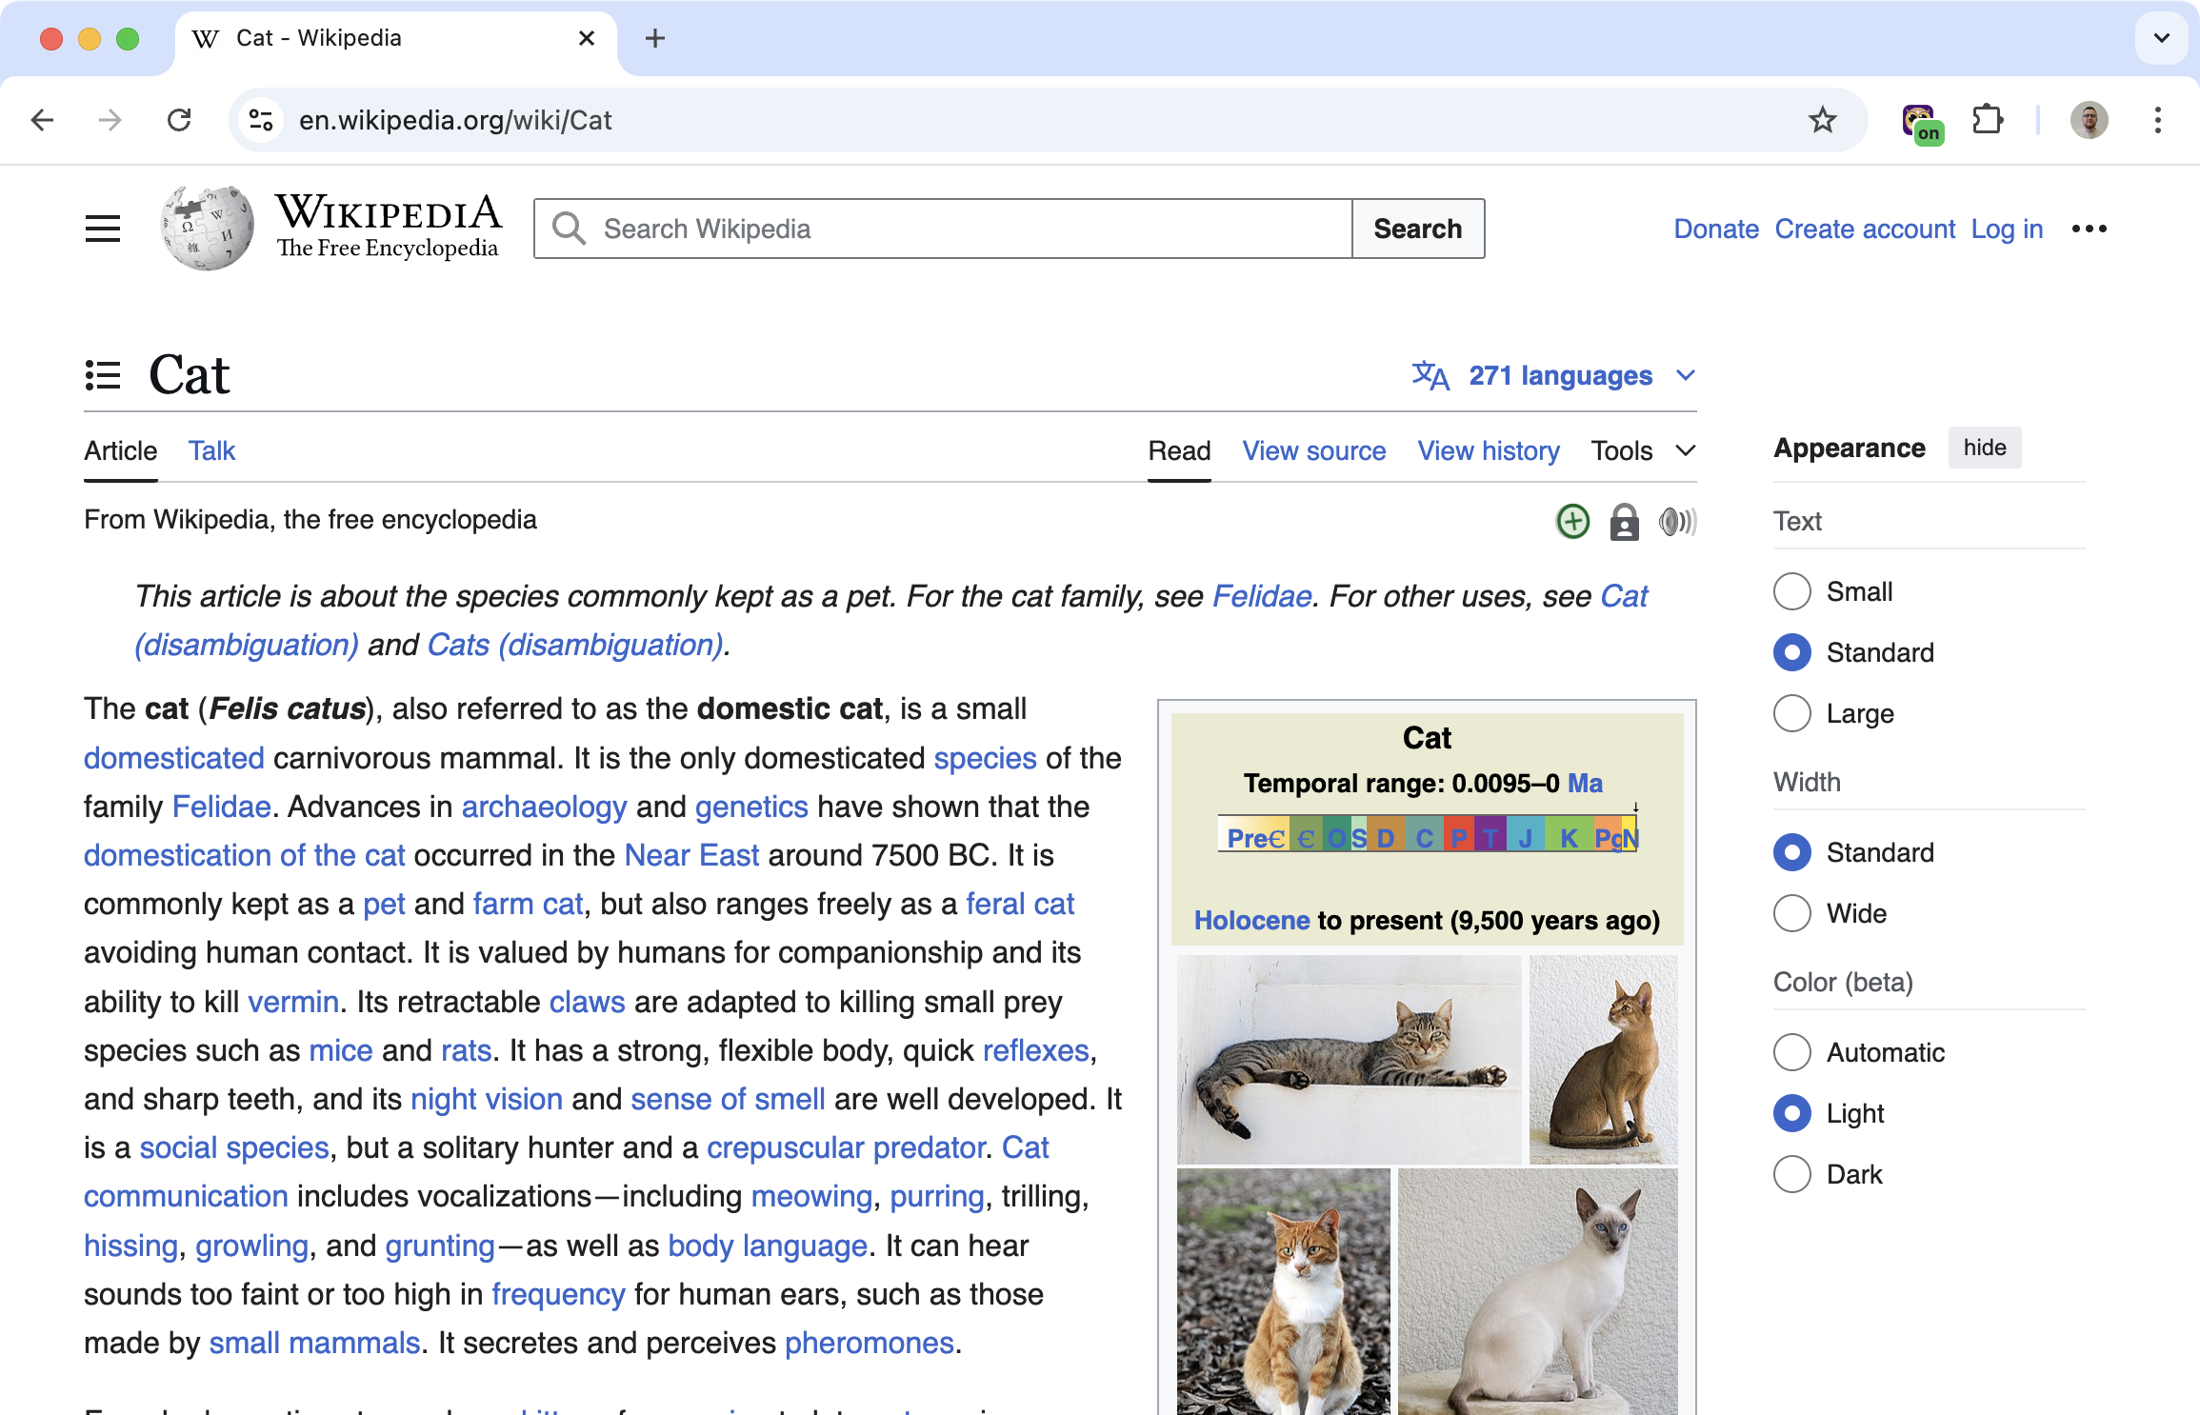Follow the Felidae hatnote link

1261,596
